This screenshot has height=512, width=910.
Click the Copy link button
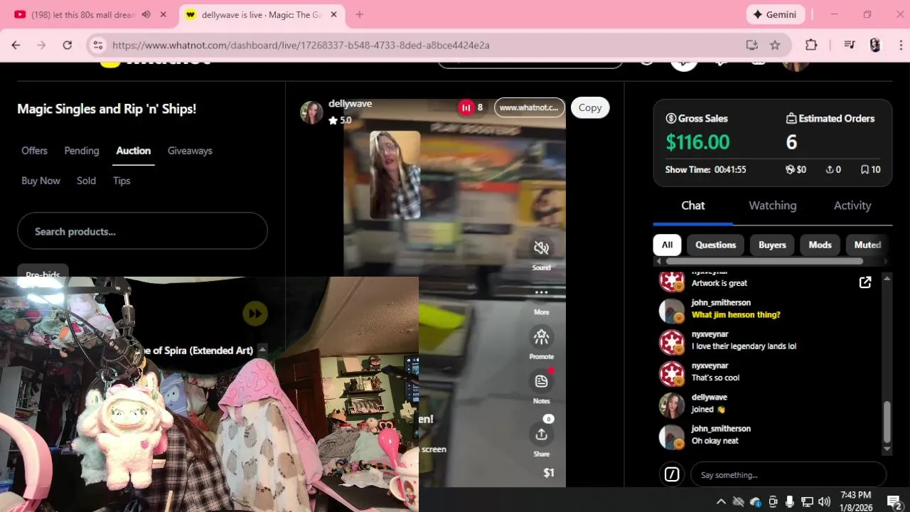pos(590,107)
